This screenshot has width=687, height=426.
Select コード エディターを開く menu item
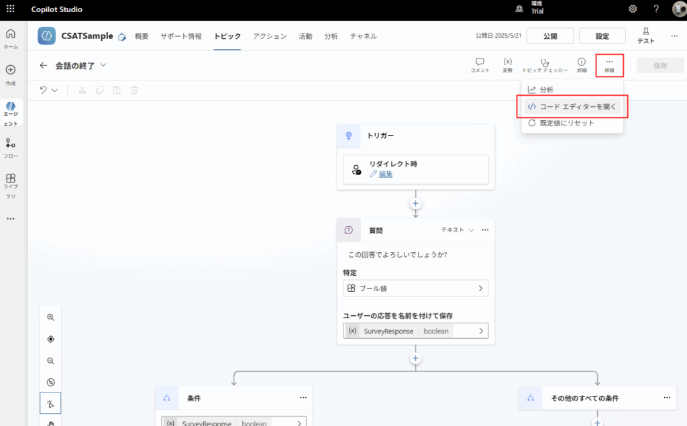(x=572, y=106)
